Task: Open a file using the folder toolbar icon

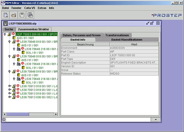Action: 14,15
